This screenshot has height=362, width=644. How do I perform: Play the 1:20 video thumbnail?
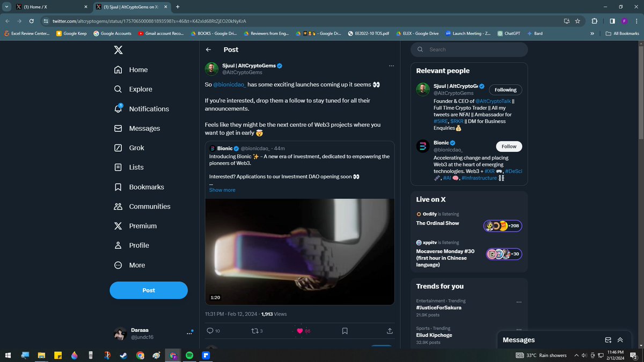(300, 252)
